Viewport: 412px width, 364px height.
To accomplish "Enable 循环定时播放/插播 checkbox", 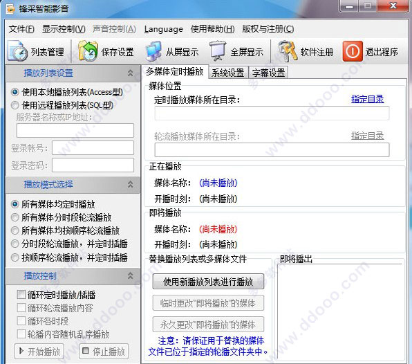I will tap(21, 295).
